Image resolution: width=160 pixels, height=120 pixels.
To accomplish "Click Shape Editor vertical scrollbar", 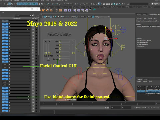I will [38, 37].
